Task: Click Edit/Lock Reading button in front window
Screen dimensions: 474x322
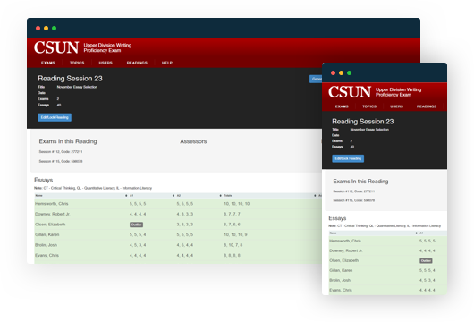Action: pyautogui.click(x=348, y=158)
